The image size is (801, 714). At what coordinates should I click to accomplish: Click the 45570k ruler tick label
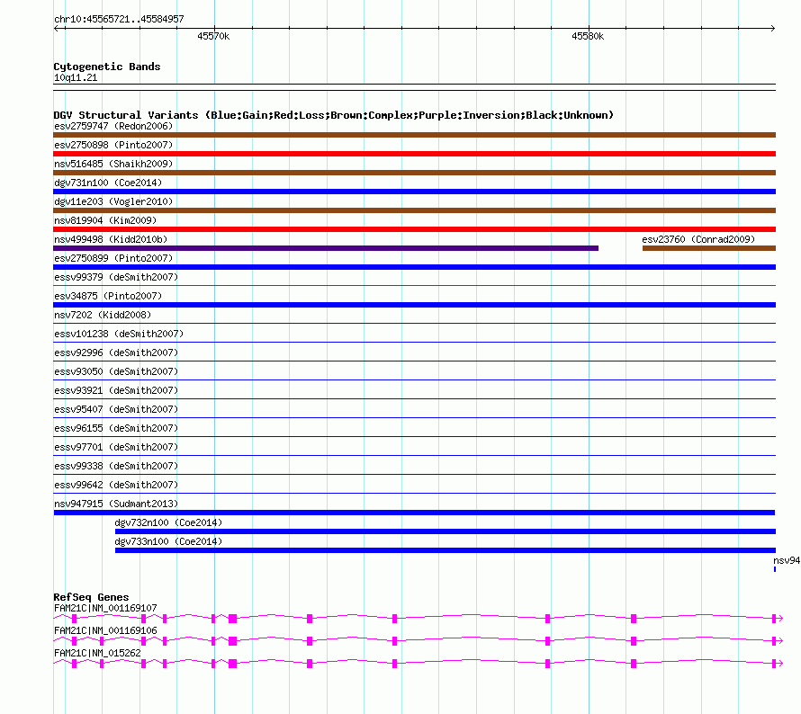[x=213, y=36]
